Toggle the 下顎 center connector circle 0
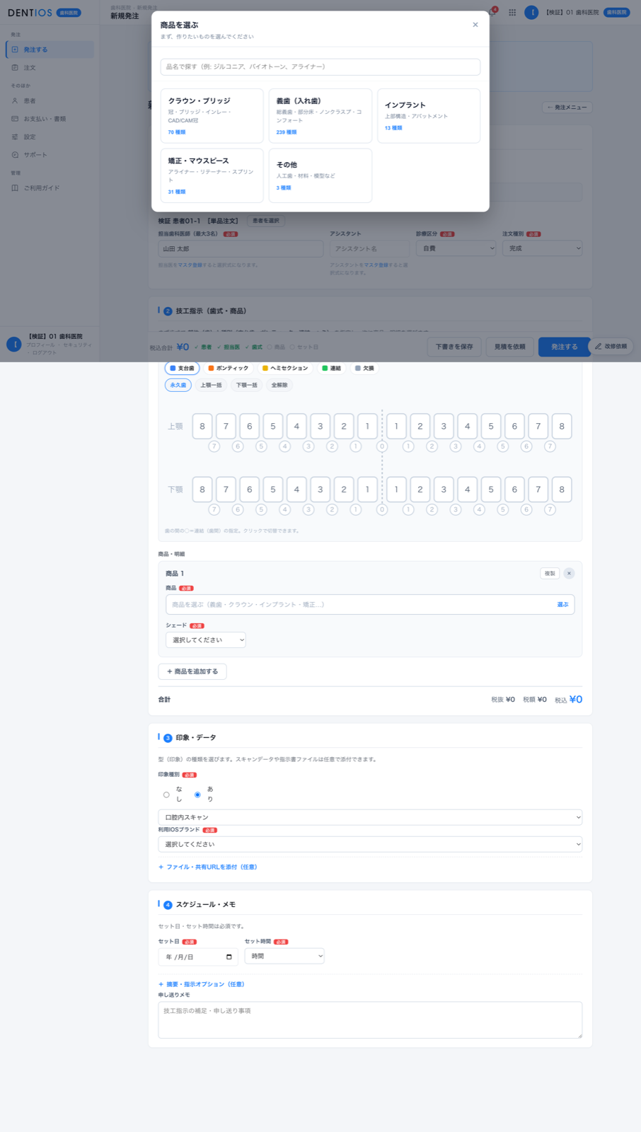 click(382, 509)
